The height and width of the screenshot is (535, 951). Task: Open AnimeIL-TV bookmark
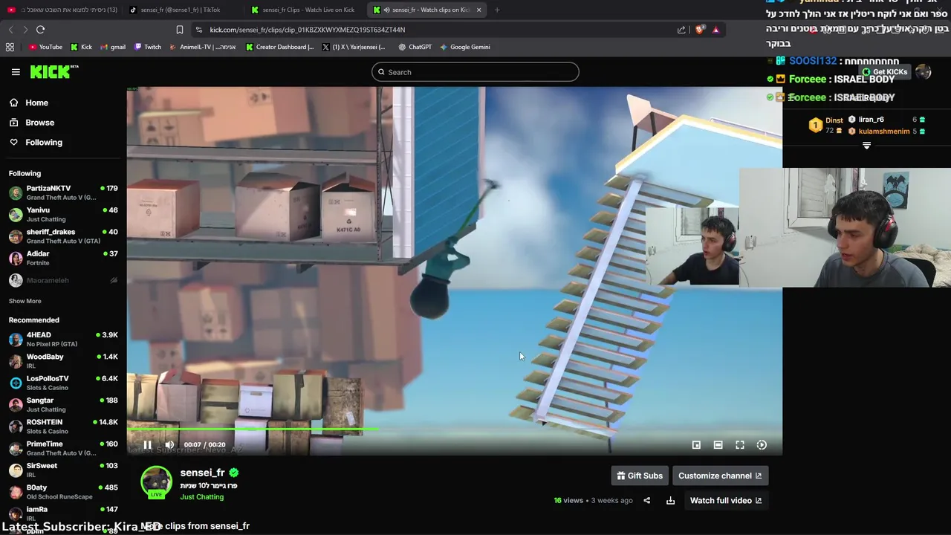click(203, 47)
